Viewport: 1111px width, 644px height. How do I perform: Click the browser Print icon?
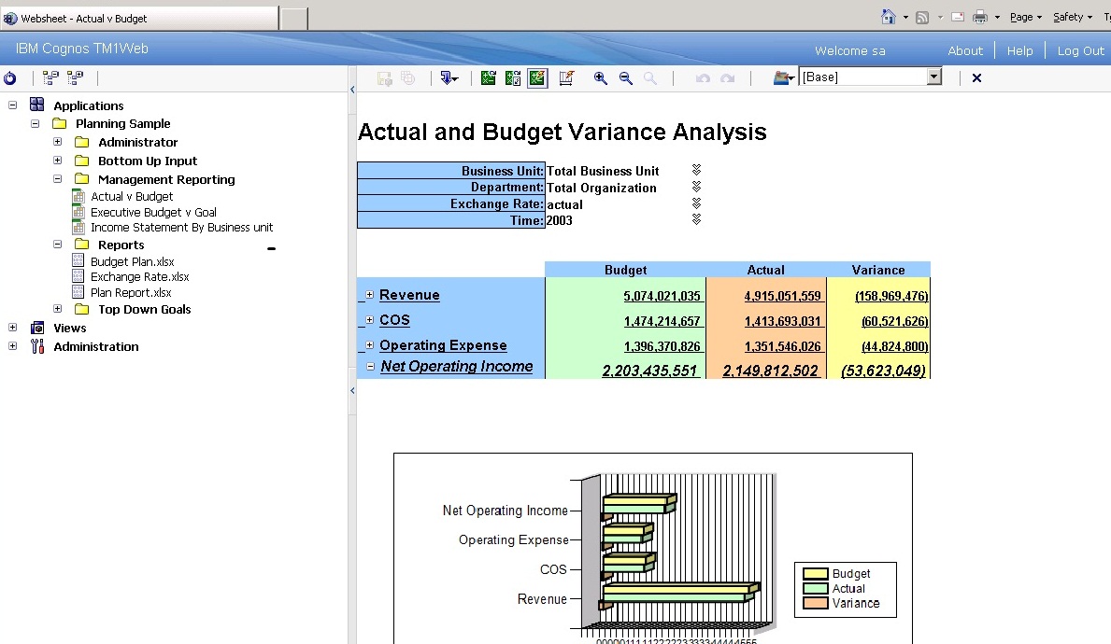coord(980,18)
